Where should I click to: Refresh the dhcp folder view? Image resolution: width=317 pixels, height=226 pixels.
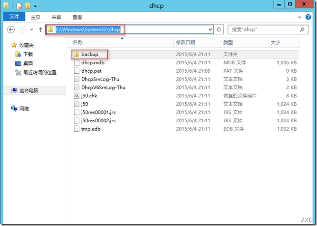(219, 29)
